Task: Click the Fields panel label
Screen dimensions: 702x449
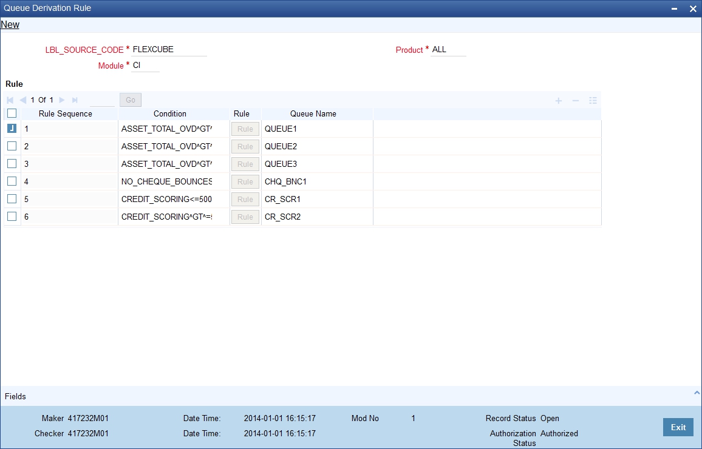Action: click(15, 397)
